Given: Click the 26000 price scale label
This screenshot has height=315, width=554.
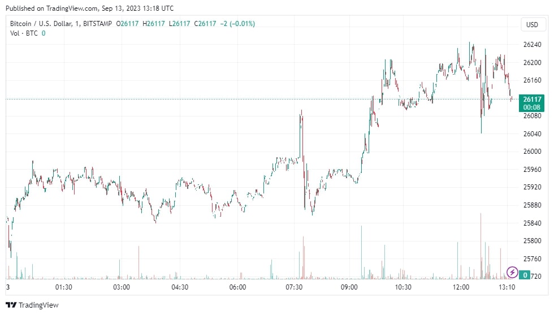Looking at the screenshot, I should coord(532,152).
